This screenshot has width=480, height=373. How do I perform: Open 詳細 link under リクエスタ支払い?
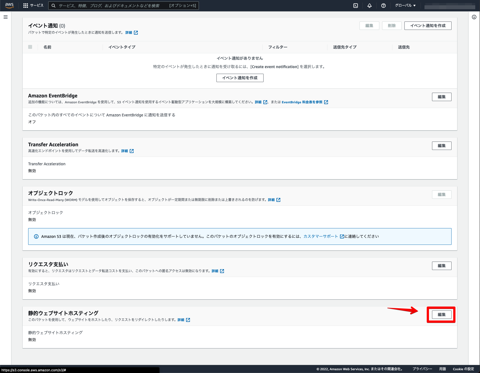point(215,271)
